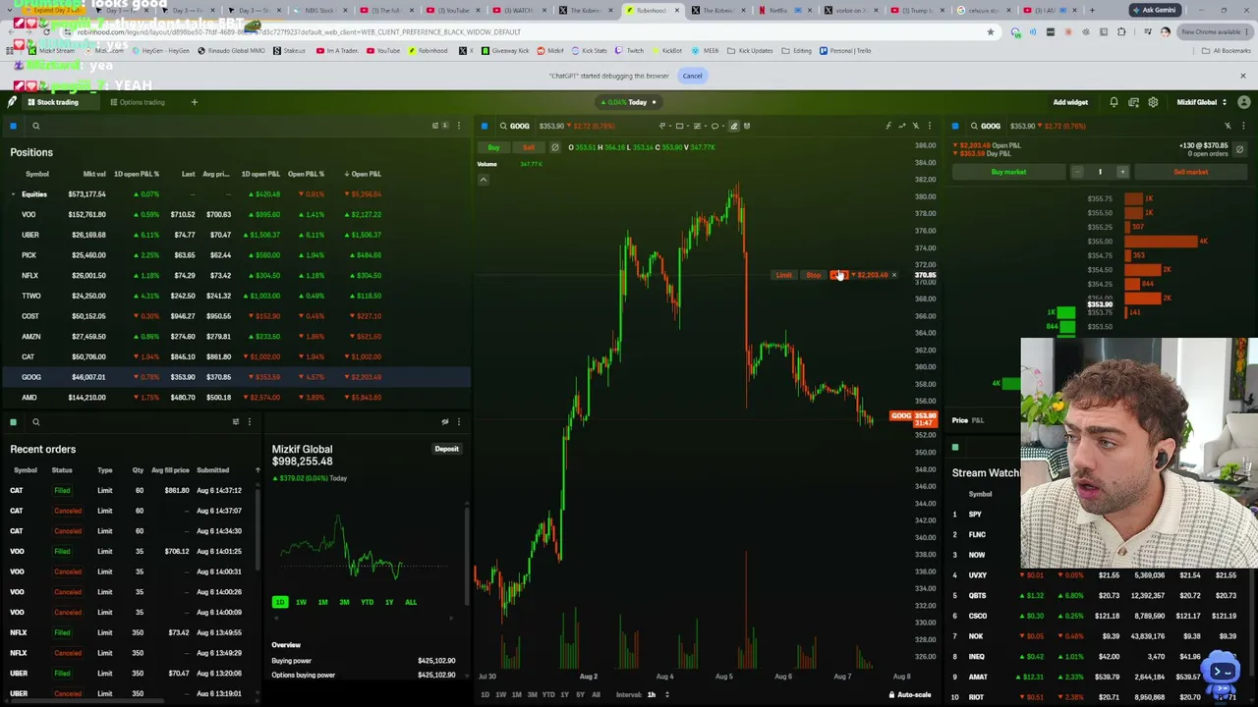Click the Robinhood feather logo
This screenshot has width=1258, height=707.
click(12, 102)
